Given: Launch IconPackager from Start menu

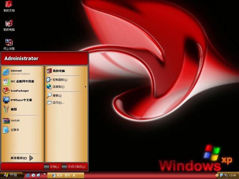Looking at the screenshot, I should tap(22, 91).
